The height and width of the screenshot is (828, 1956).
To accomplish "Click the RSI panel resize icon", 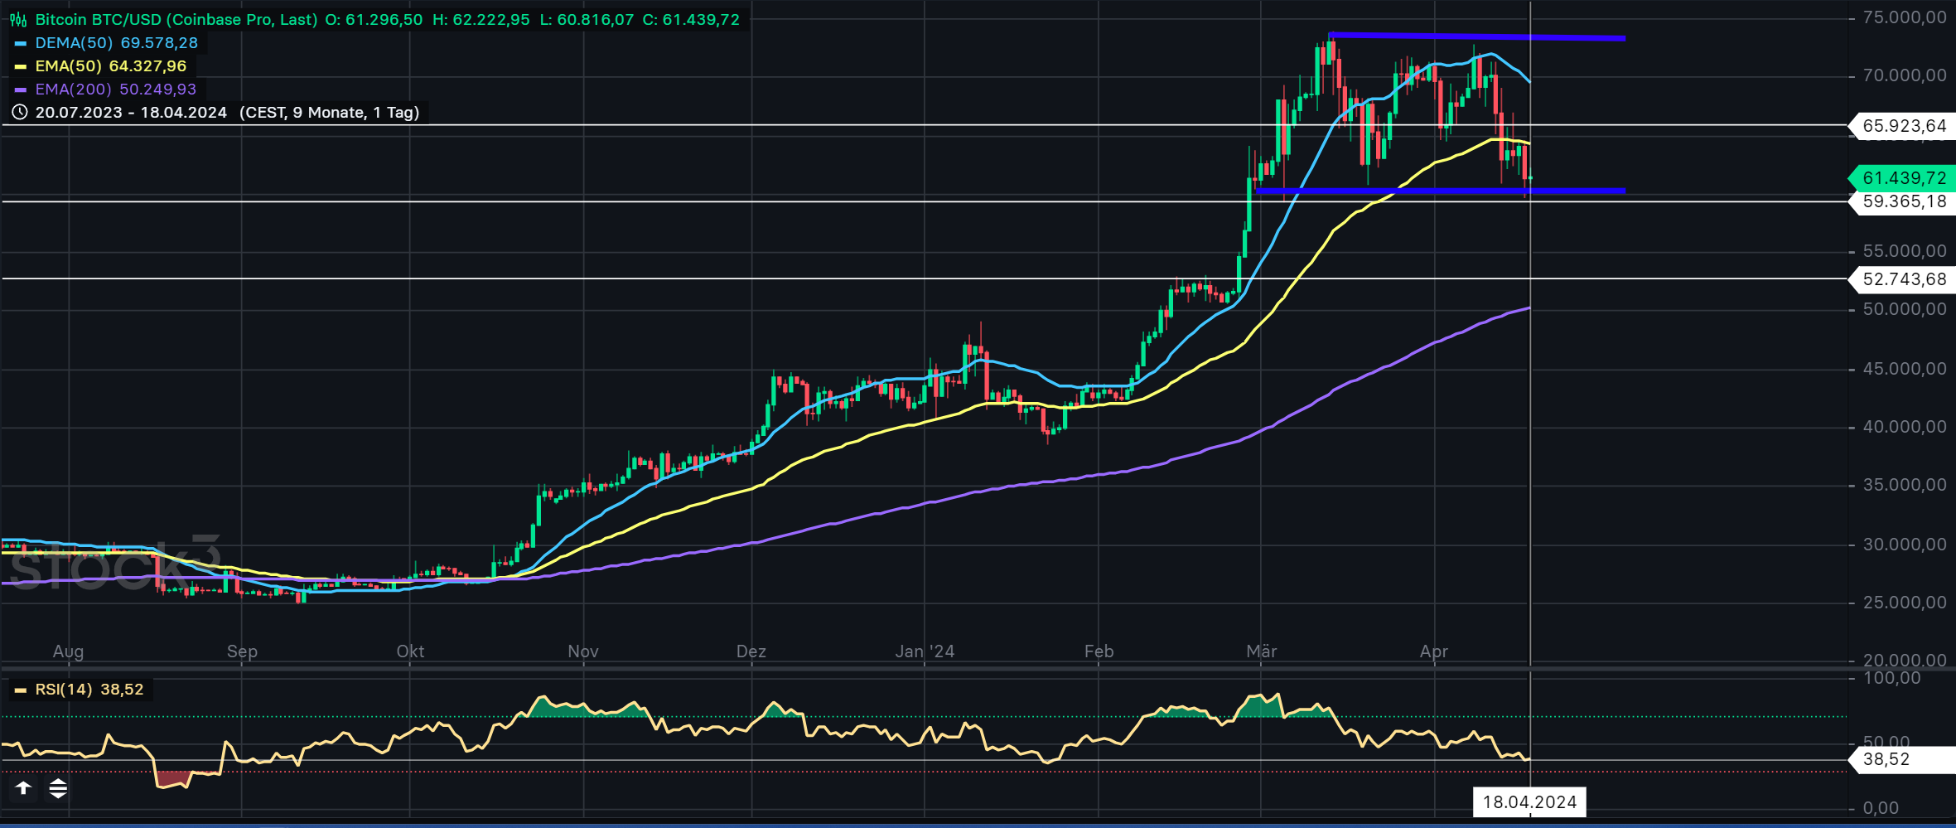I will click(58, 788).
